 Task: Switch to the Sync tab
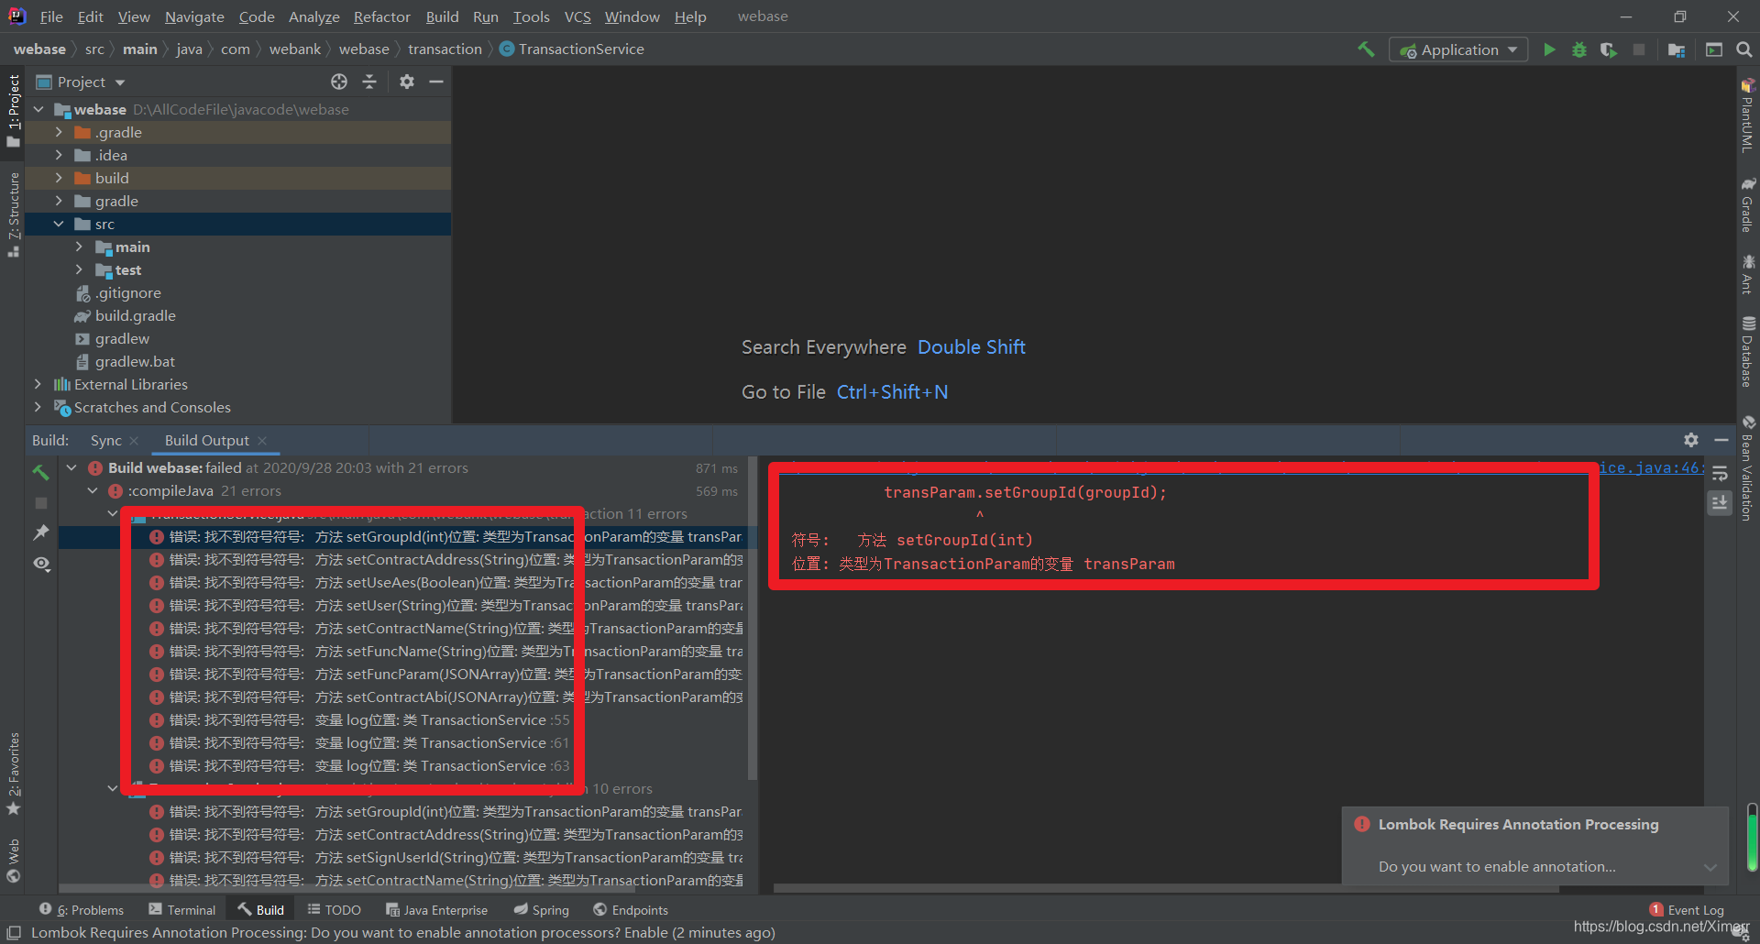(x=105, y=440)
